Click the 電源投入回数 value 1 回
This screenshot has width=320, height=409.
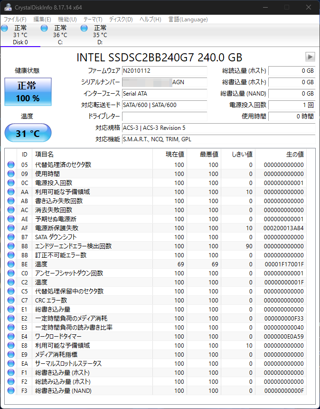pyautogui.click(x=292, y=105)
